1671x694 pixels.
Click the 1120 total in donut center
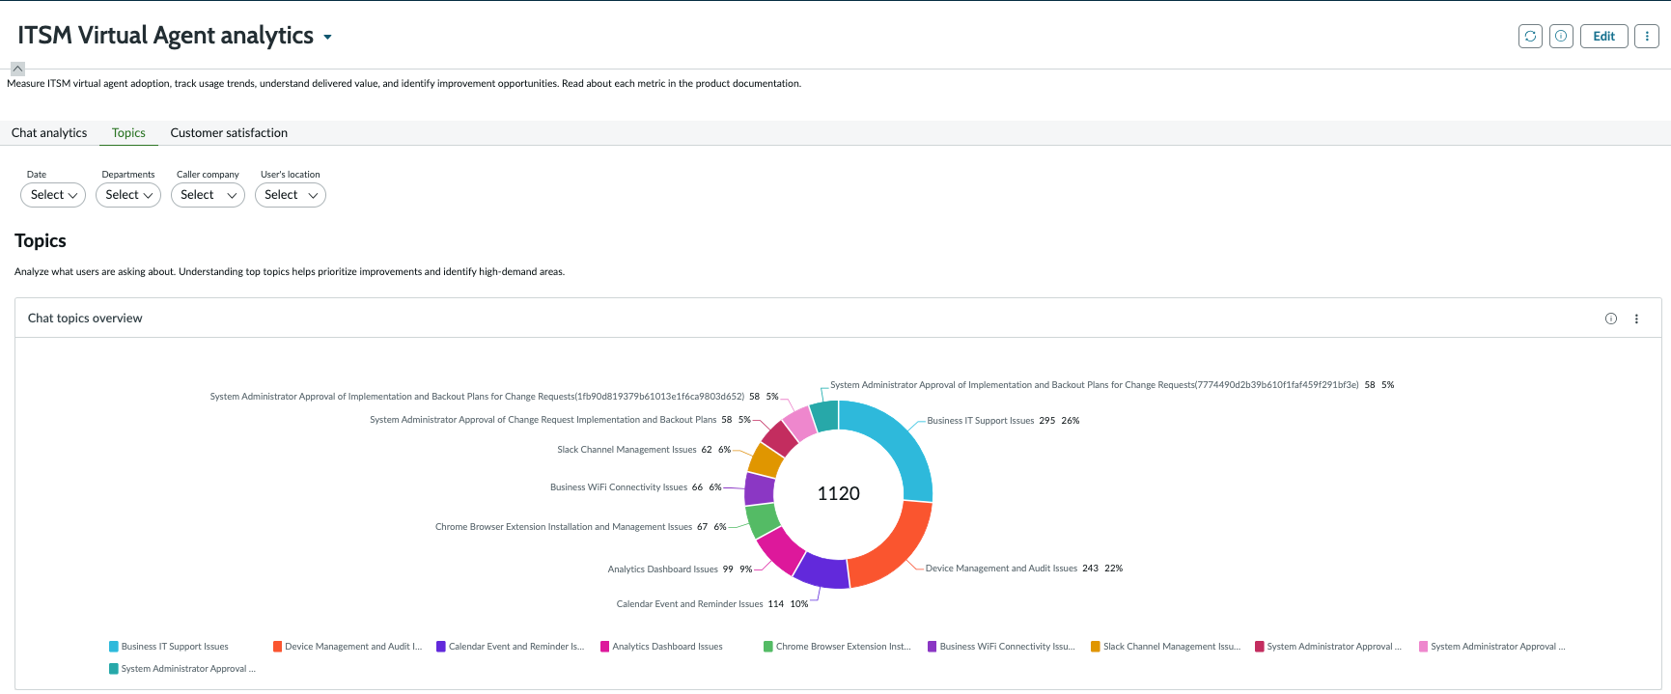point(838,494)
